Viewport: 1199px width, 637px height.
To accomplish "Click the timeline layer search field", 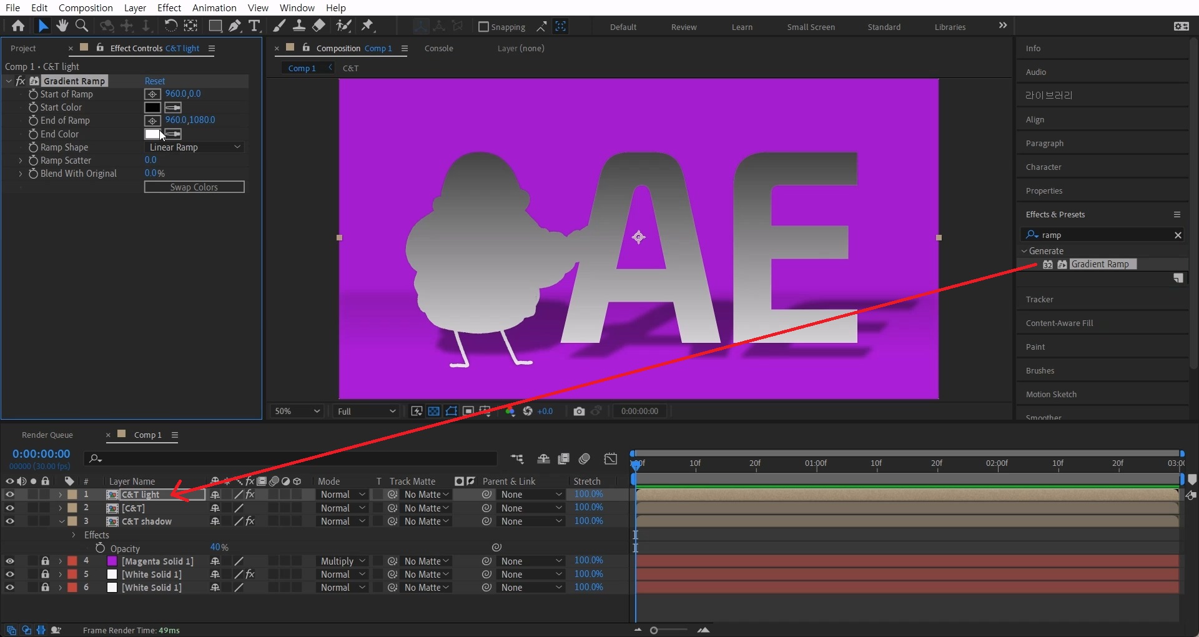I will pos(290,458).
